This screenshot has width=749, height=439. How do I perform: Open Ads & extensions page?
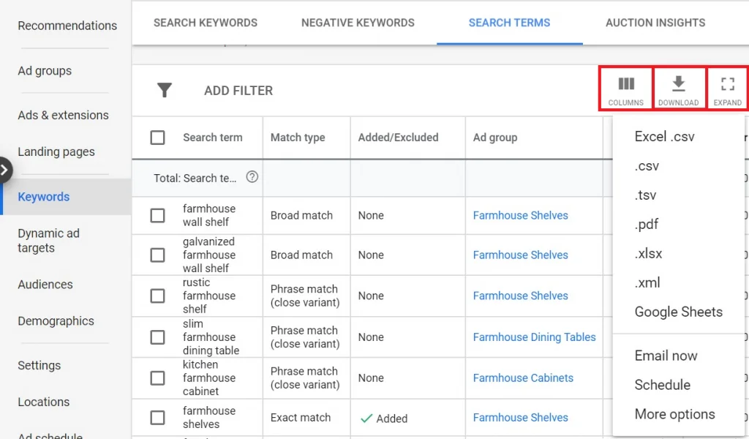pos(63,115)
